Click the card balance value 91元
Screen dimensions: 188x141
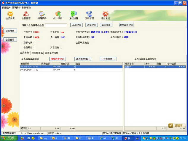coord(37,37)
